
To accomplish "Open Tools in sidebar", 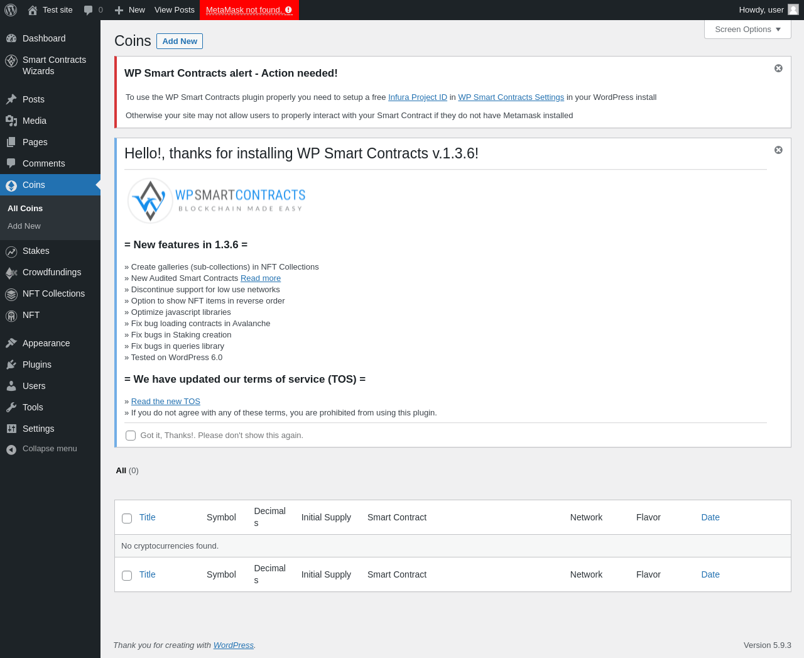I will (50, 407).
